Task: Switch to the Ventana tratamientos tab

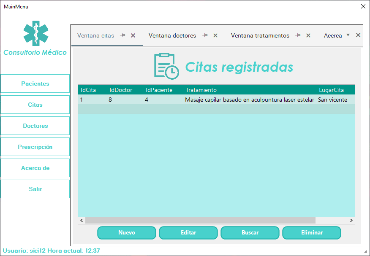Action: [260, 35]
